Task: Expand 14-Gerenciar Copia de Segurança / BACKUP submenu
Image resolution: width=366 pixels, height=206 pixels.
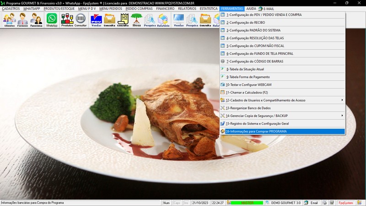Action: 282,116
